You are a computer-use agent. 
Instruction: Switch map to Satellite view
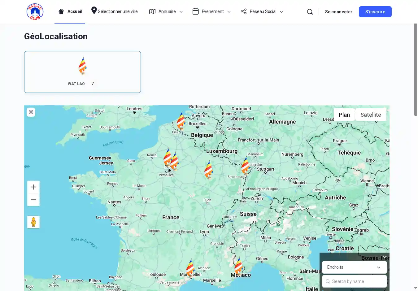371,115
